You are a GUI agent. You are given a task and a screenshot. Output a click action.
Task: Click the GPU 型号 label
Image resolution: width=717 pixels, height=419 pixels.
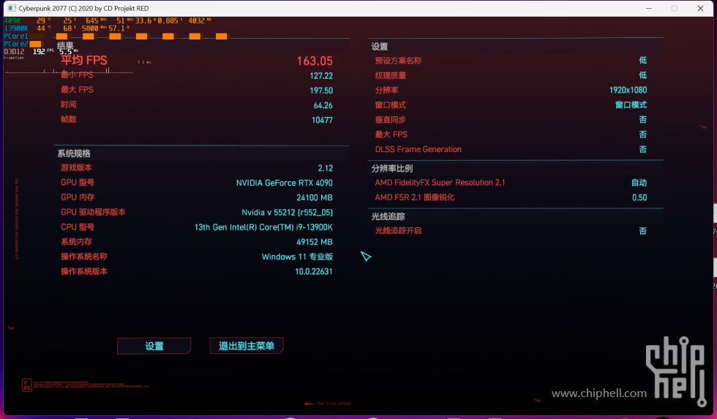(78, 182)
